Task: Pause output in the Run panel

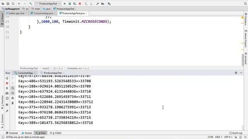Action: 7,88
